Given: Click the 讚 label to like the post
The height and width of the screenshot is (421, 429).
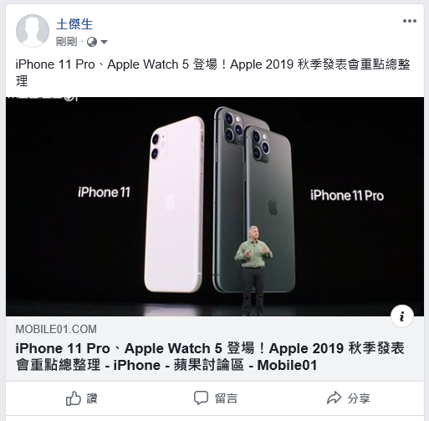Looking at the screenshot, I should (91, 398).
